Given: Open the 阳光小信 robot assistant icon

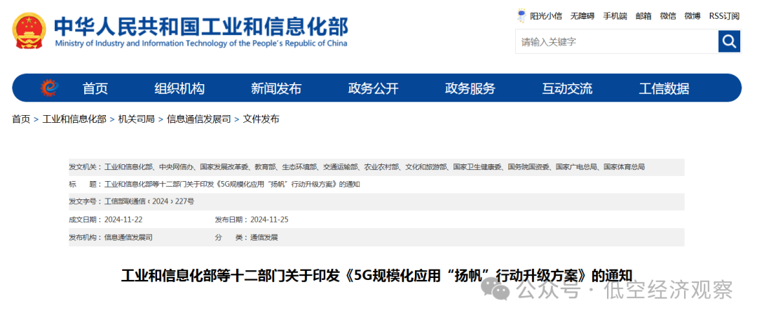Looking at the screenshot, I should (x=521, y=15).
